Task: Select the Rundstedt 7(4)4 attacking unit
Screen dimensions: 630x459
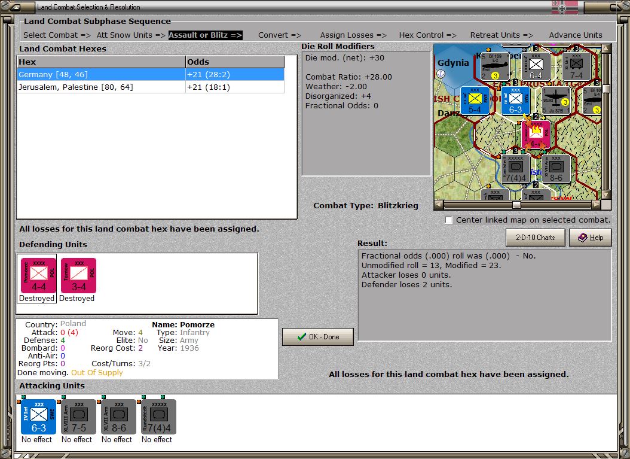Action: tap(159, 417)
